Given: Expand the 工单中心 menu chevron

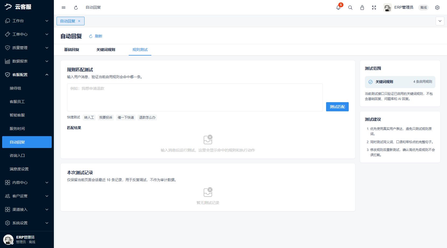Looking at the screenshot, I should pos(47,34).
